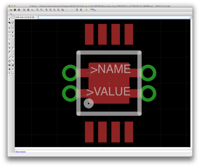Select the Mark tool

coord(13,23)
